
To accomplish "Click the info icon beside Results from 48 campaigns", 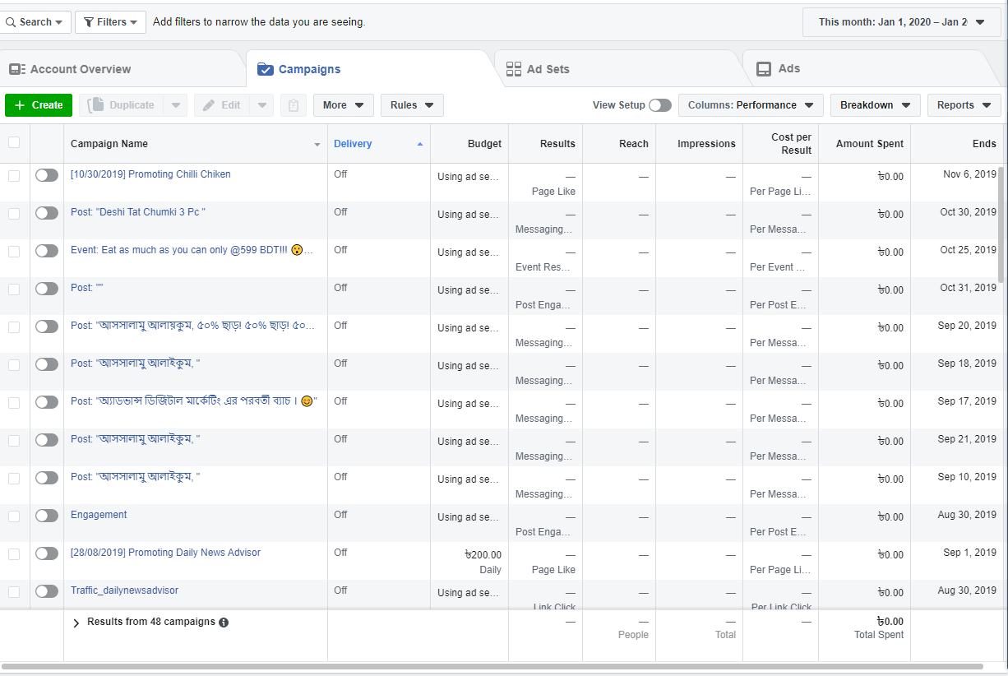I will (224, 623).
